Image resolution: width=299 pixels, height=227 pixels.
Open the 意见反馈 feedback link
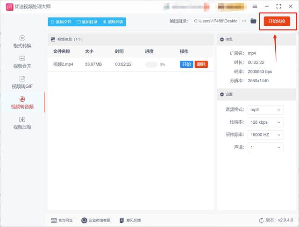point(134,220)
